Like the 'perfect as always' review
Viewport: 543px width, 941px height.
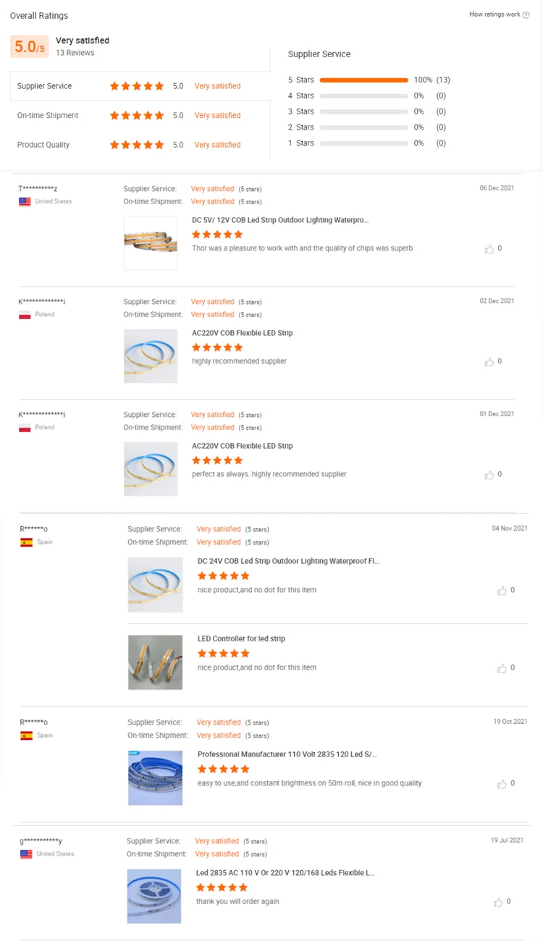[x=489, y=475]
